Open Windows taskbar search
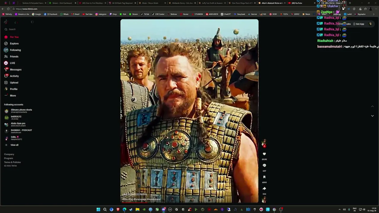 105,209
